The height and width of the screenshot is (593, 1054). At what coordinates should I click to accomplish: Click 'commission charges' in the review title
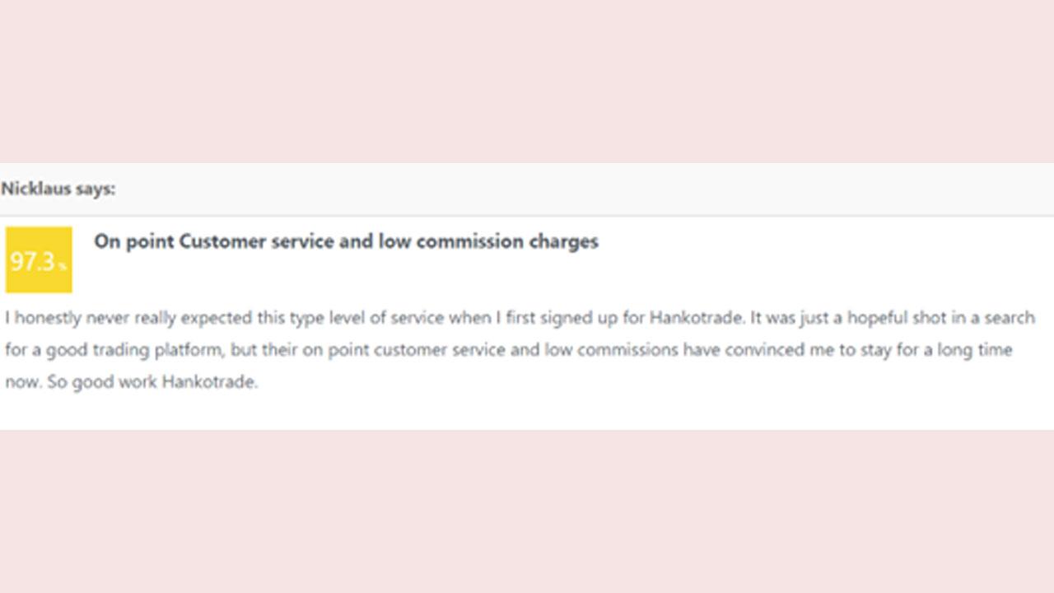[x=506, y=241]
